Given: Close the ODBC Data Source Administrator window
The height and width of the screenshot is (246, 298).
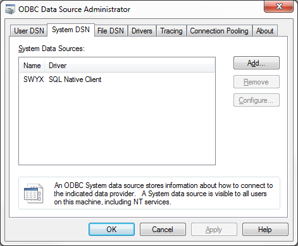Looking at the screenshot, I should click(x=278, y=6).
